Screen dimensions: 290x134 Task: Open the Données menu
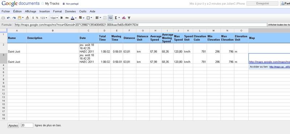[70, 12]
